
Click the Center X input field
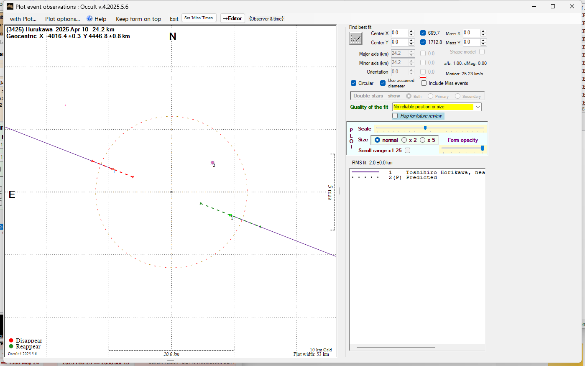click(x=399, y=33)
